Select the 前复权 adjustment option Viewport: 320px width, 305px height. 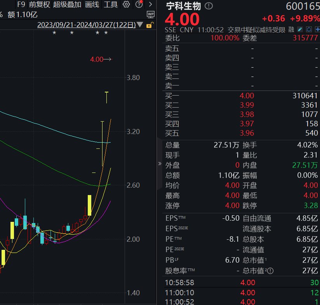(x=40, y=4)
